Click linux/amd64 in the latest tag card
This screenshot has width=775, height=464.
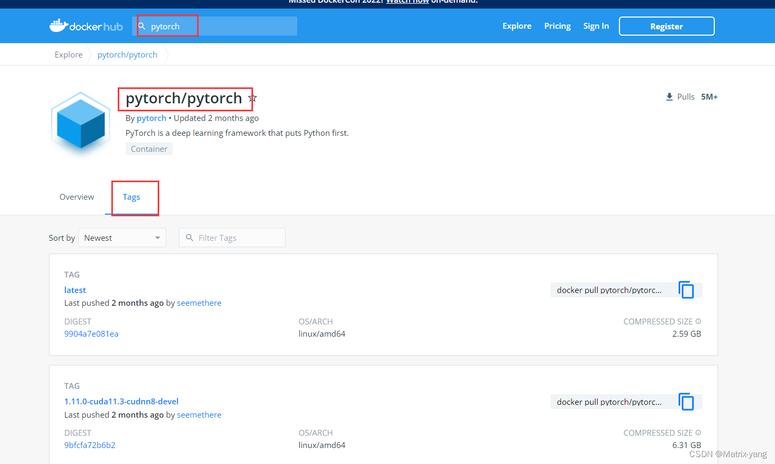[322, 333]
